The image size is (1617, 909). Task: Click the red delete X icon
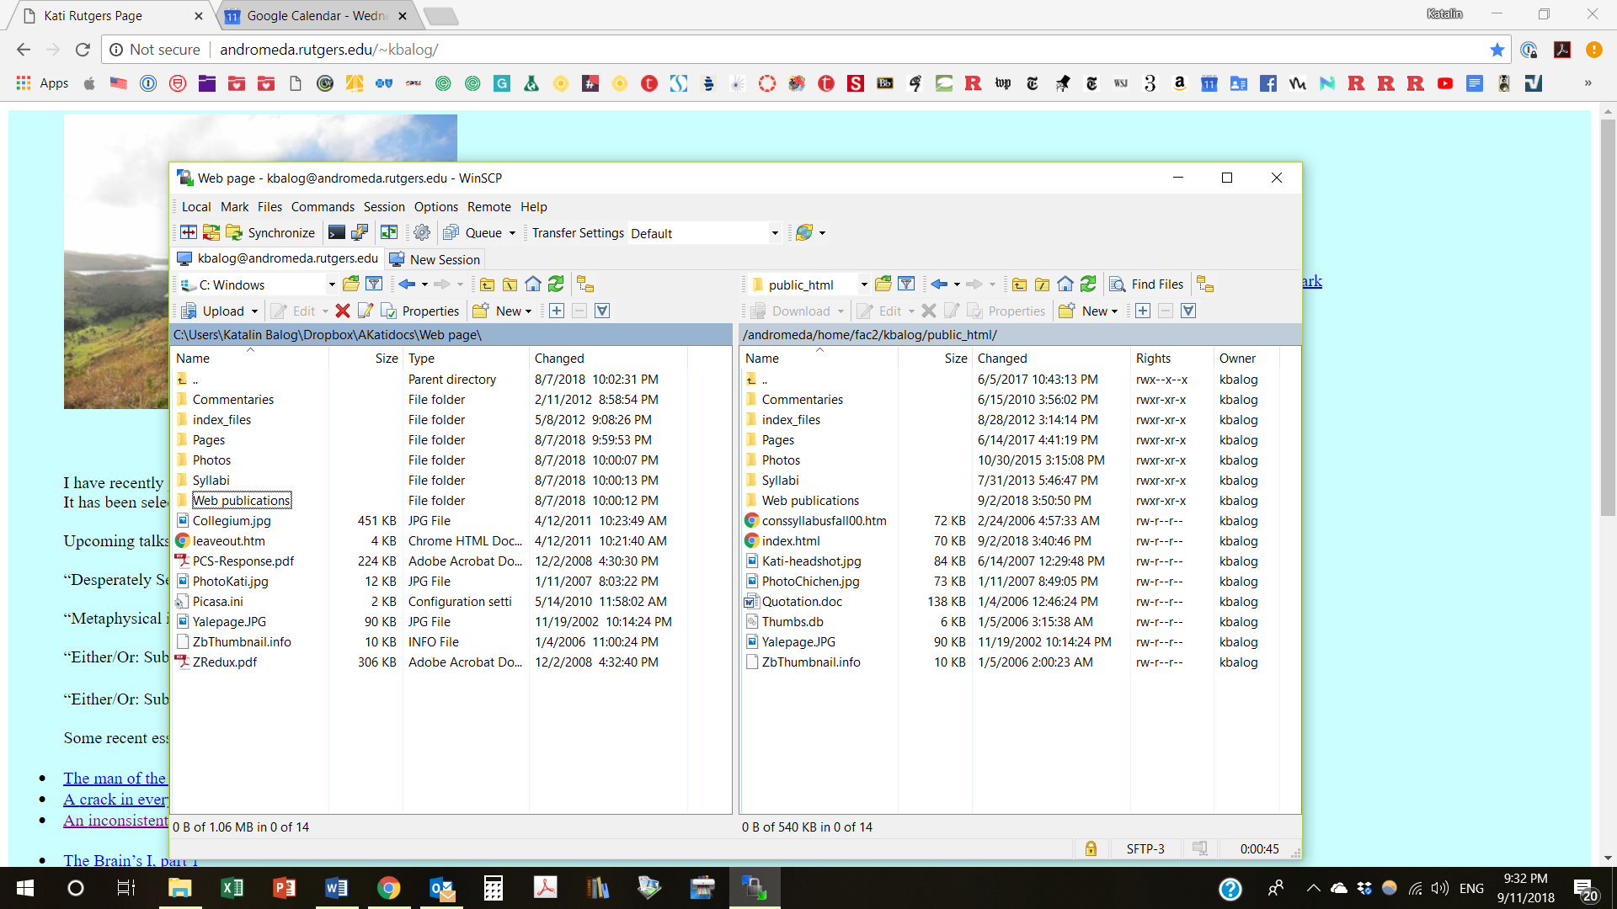pyautogui.click(x=342, y=311)
